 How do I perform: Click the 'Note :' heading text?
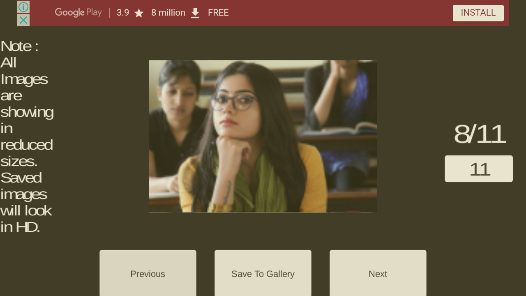point(19,46)
